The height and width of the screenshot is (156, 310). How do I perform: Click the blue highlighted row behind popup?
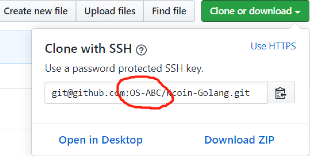(16, 47)
